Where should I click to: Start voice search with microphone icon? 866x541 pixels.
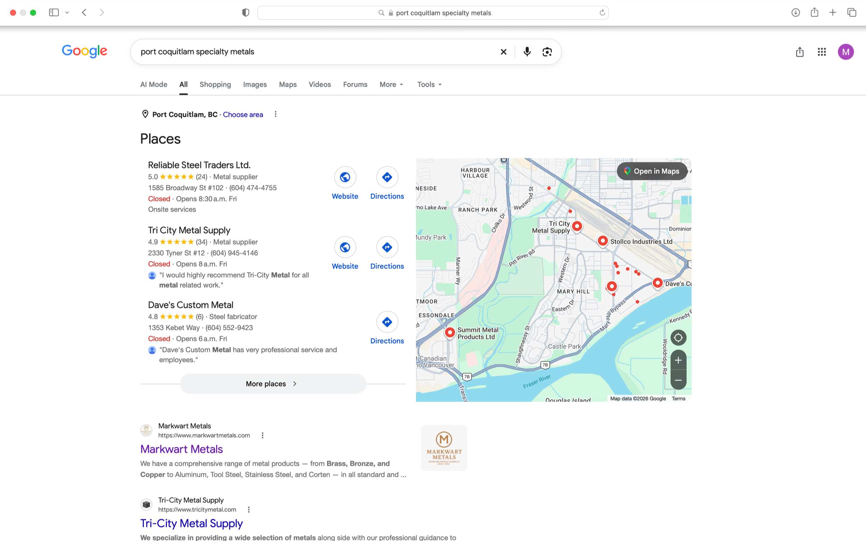(x=527, y=52)
